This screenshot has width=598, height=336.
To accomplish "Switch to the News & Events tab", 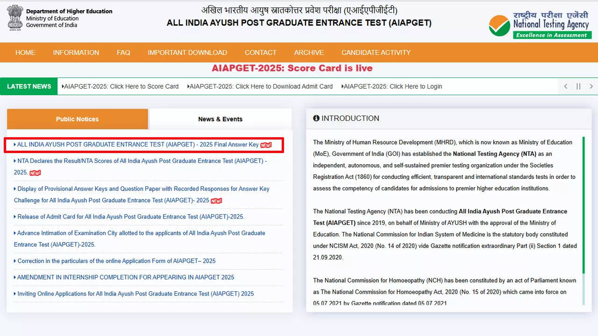I will point(221,119).
